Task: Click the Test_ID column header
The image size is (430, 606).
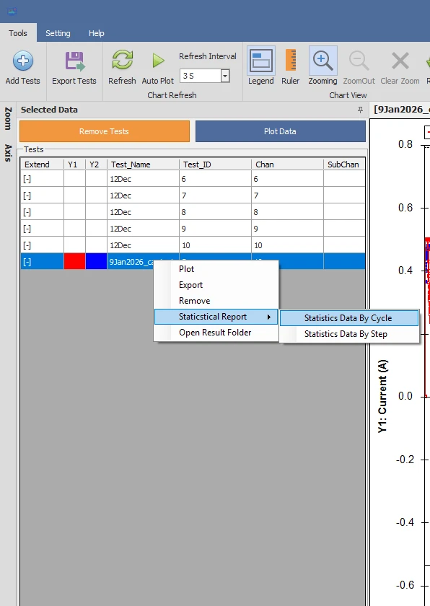Action: [x=215, y=164]
